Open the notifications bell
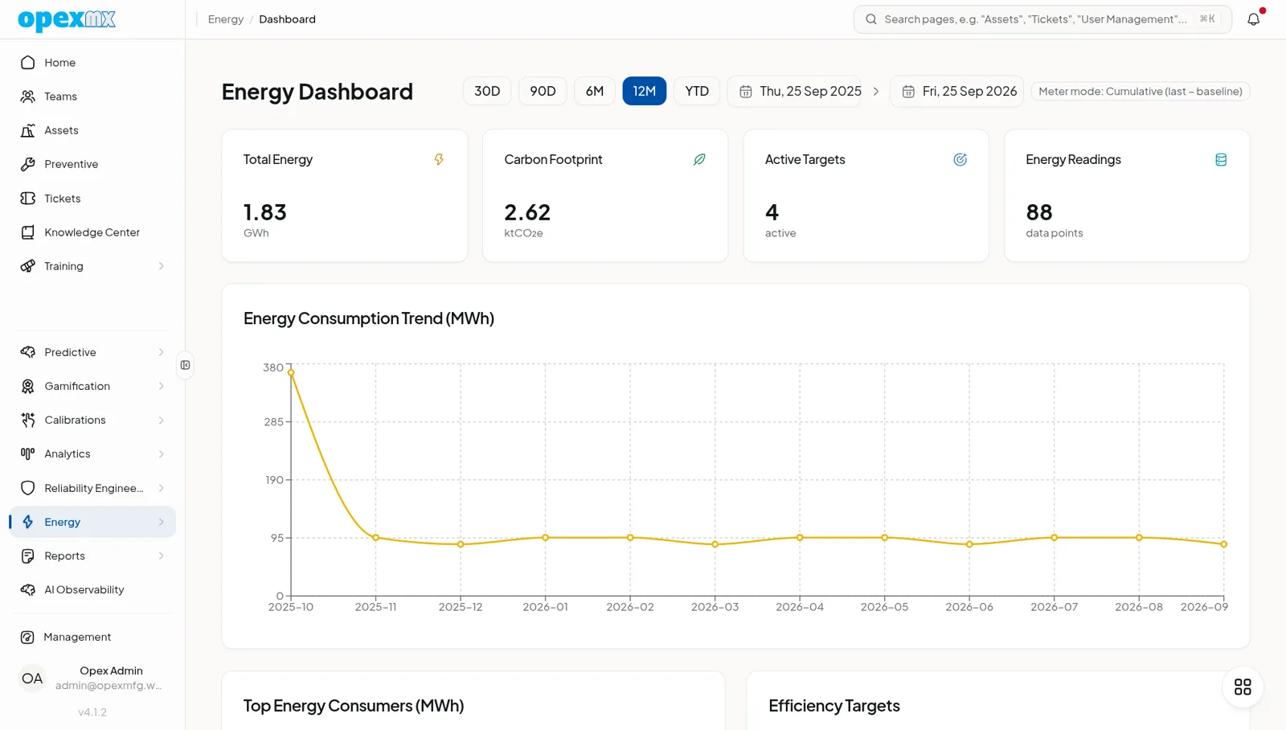 (x=1253, y=19)
